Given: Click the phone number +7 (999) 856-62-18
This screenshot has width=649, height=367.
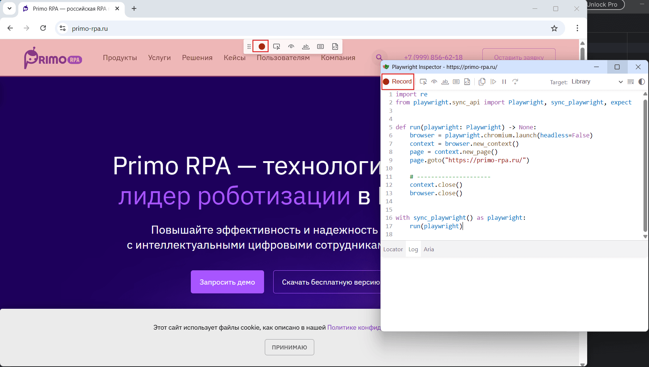Looking at the screenshot, I should [x=433, y=58].
